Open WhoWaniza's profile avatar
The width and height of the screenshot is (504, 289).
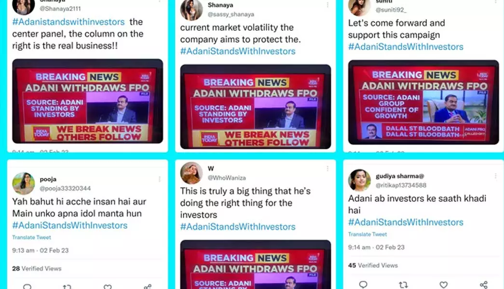click(191, 173)
